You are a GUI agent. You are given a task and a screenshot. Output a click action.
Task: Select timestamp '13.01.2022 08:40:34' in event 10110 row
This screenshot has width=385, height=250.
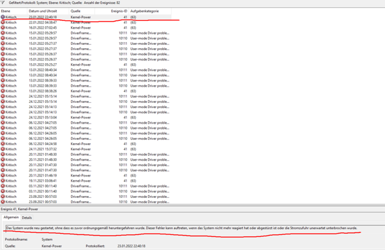tap(42, 75)
